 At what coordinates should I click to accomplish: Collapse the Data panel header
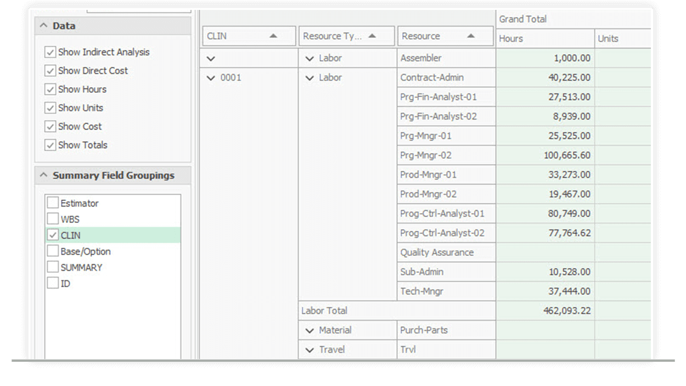(42, 25)
